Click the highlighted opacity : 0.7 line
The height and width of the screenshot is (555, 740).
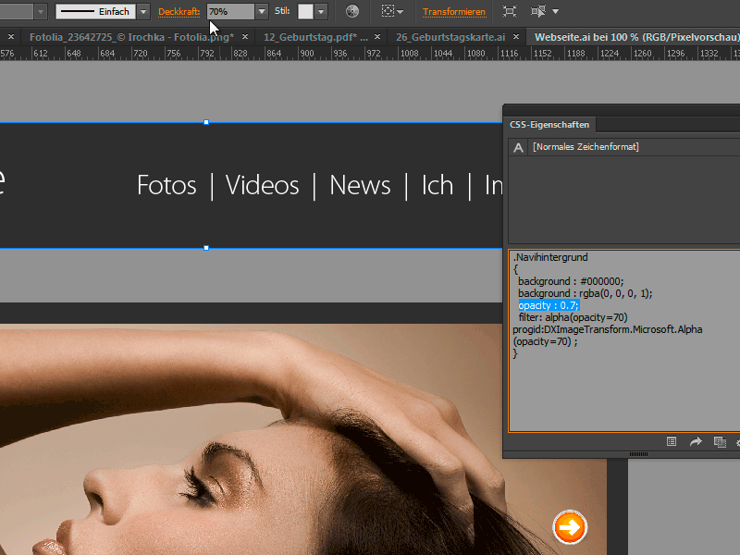[x=549, y=305]
